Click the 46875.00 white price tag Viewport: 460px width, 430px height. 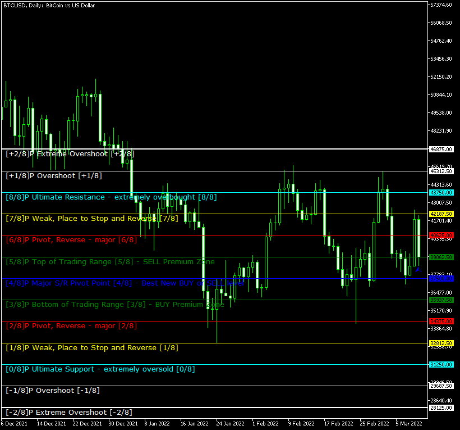(440, 150)
